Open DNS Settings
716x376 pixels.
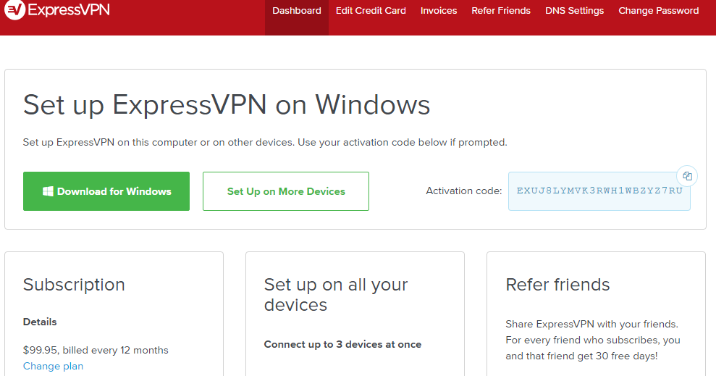(x=574, y=11)
